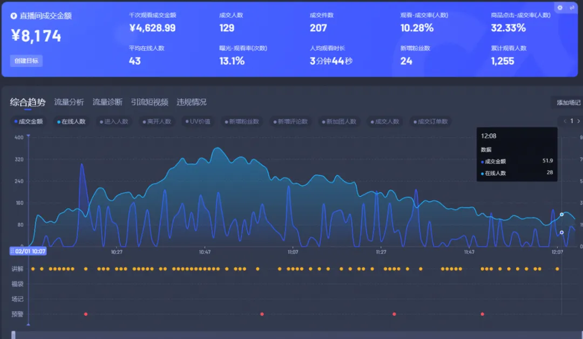Toggle the 在线人数 legend series
This screenshot has width=583, height=339.
pos(71,121)
